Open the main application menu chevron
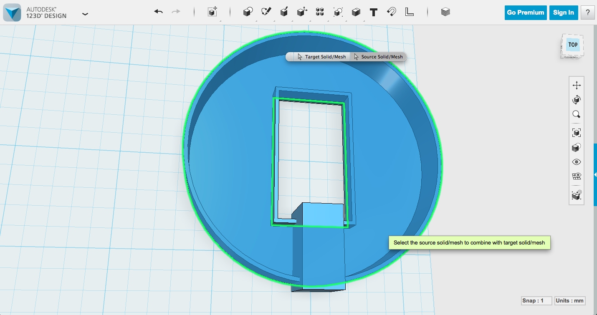The image size is (597, 315). point(85,14)
